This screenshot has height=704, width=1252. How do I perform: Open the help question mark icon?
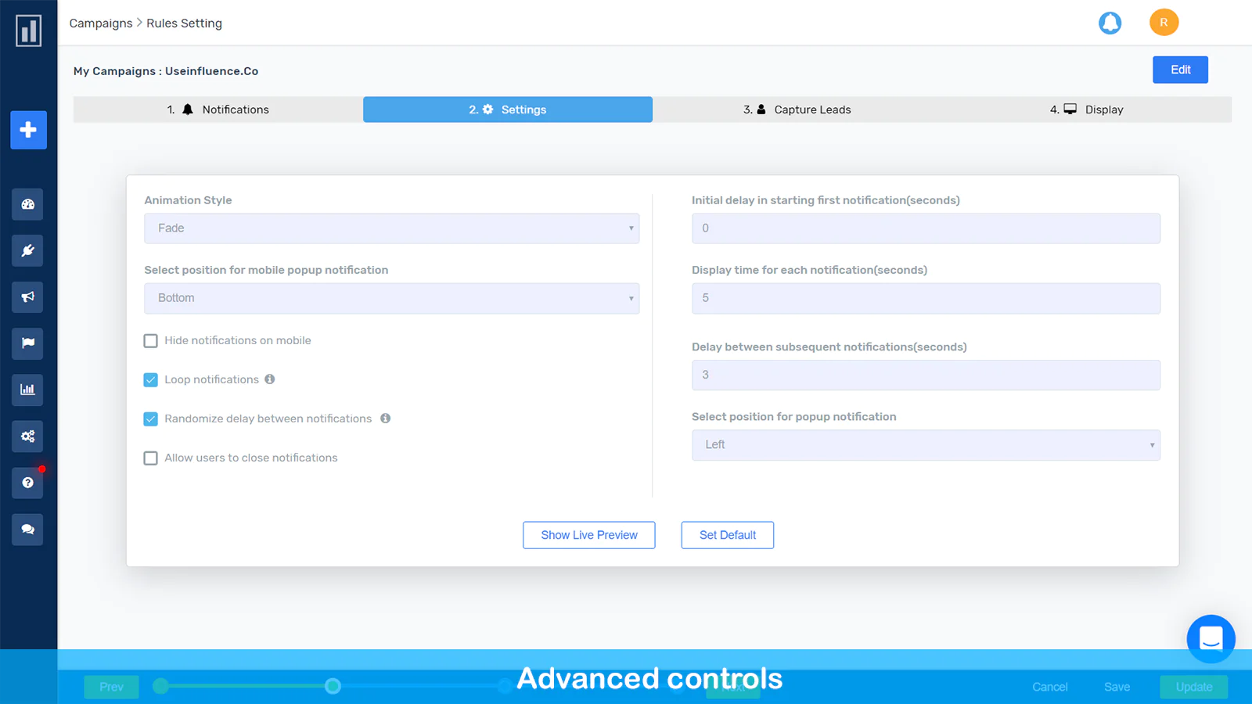[x=27, y=483]
